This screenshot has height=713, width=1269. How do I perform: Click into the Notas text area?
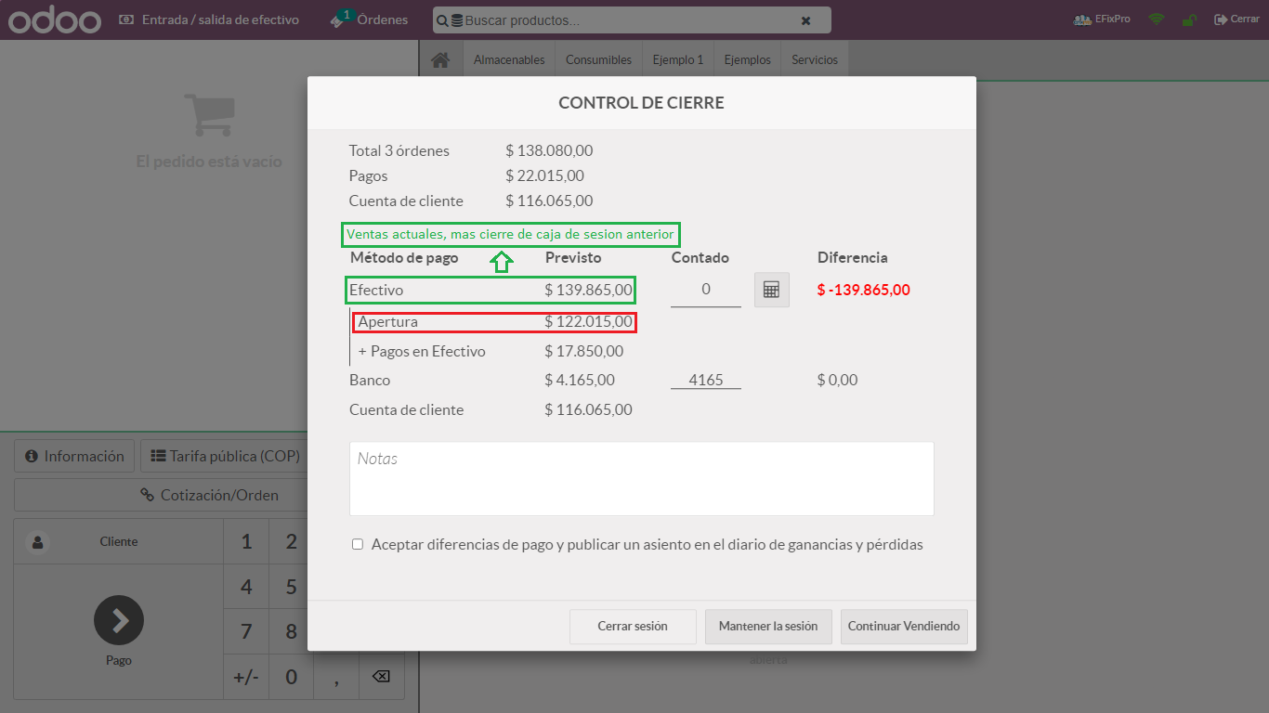[641, 479]
